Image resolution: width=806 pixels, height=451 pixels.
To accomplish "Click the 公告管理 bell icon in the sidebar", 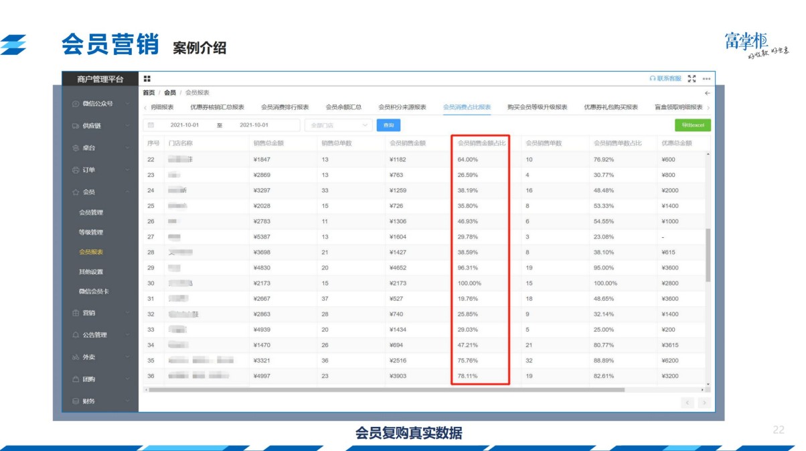I will [76, 334].
